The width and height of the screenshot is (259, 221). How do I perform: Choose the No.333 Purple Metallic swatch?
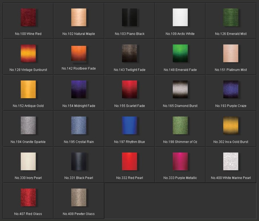[180, 162]
